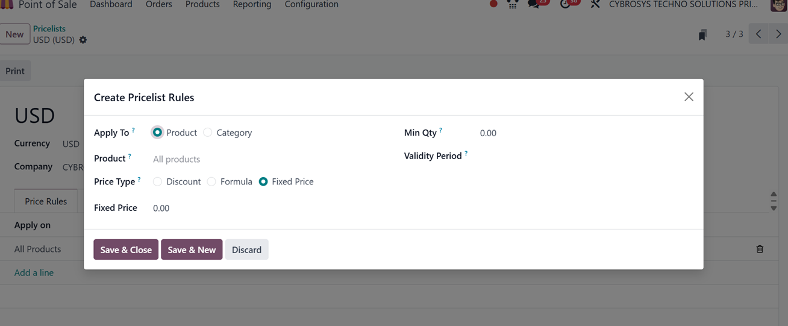Open the Configuration menu
This screenshot has height=326, width=788.
pyautogui.click(x=311, y=4)
